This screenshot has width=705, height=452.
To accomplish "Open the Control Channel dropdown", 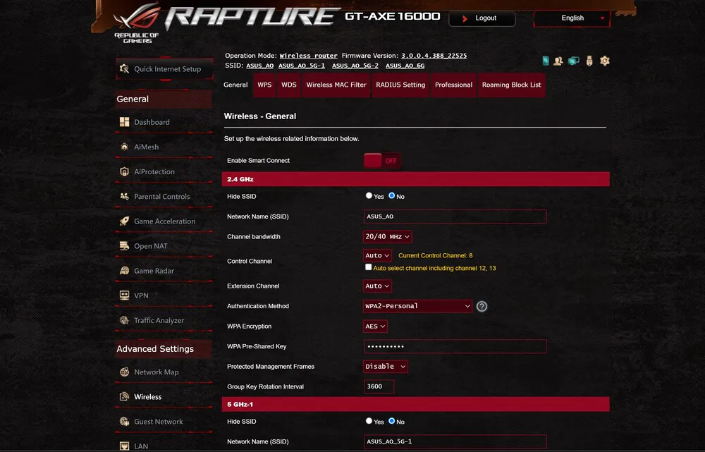I will 376,255.
